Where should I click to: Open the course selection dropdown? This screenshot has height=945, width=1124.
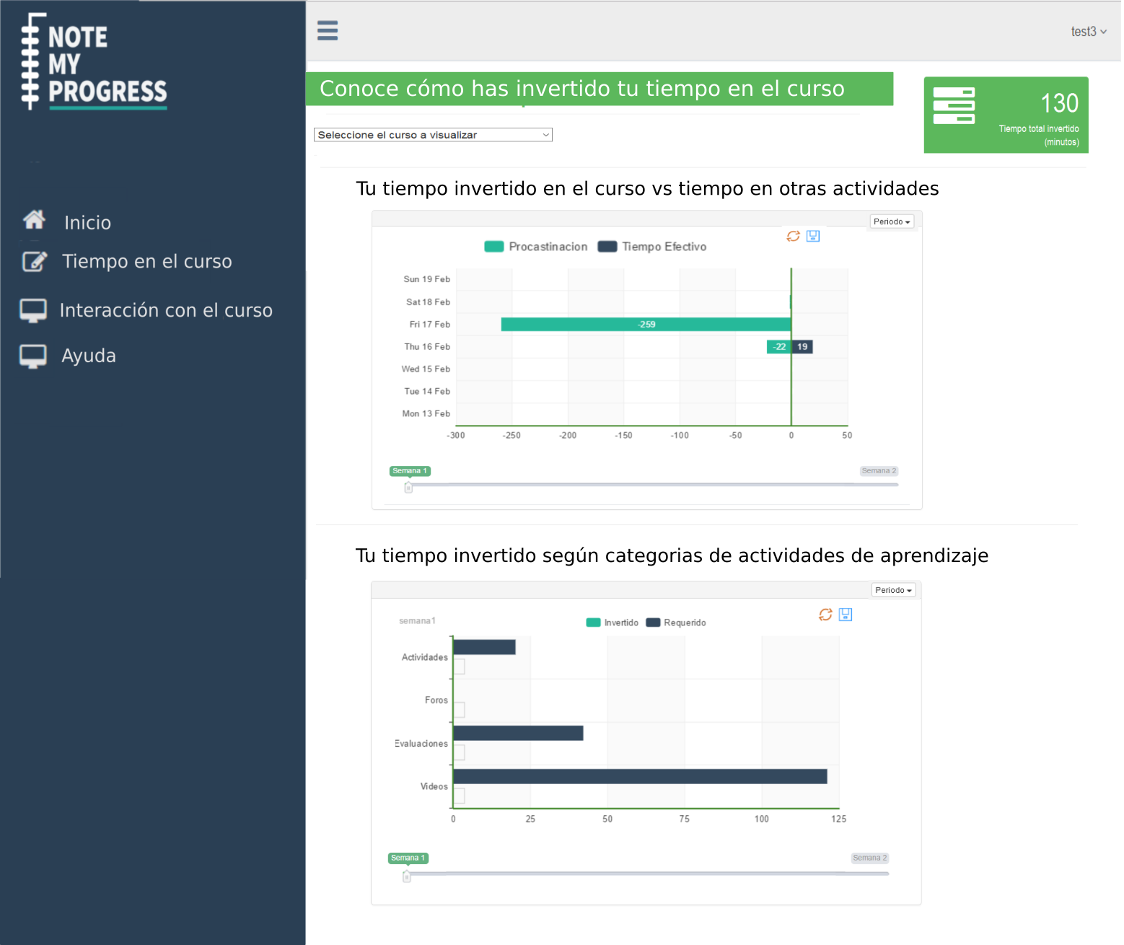433,135
